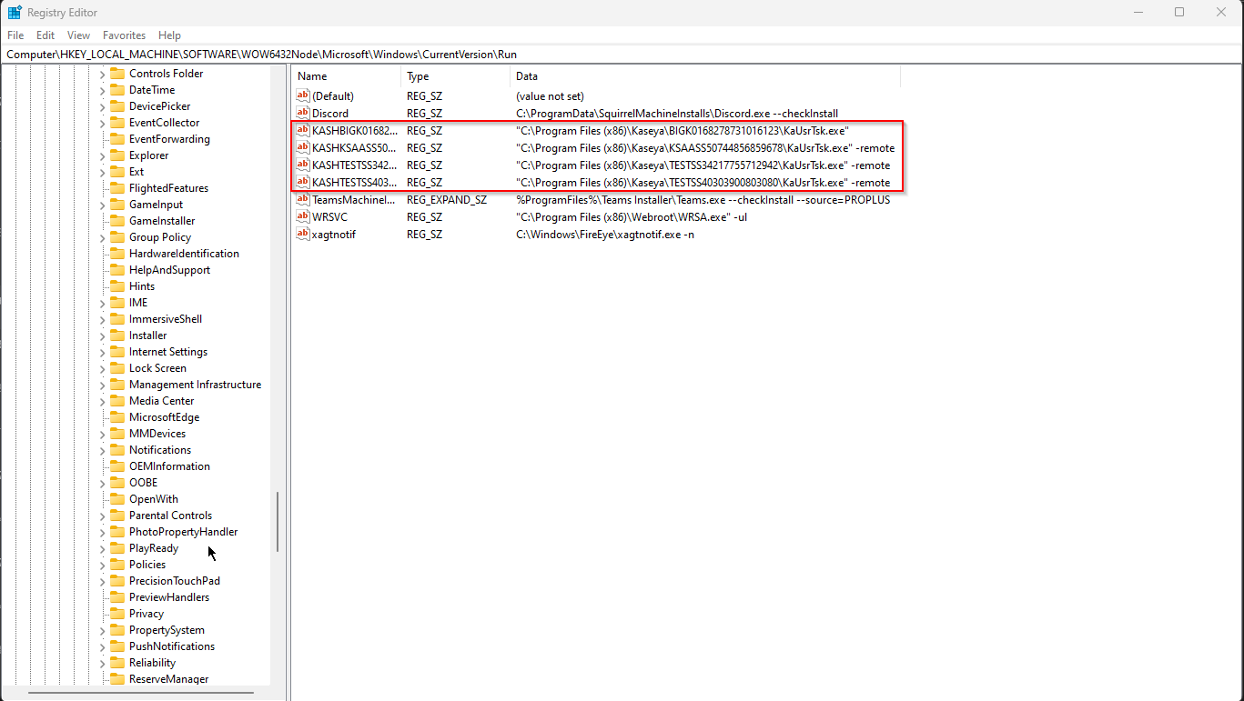
Task: Click the string icon beside KASHBIGK01682
Action: [x=302, y=130]
